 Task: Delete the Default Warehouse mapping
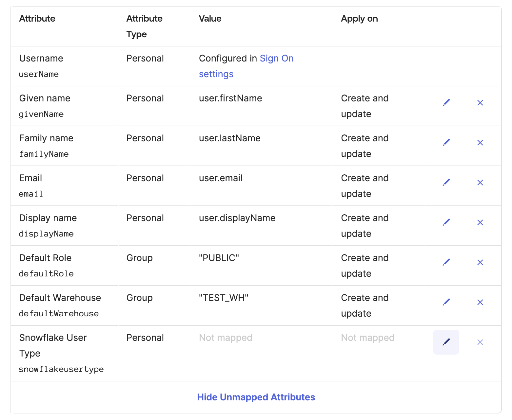[480, 302]
